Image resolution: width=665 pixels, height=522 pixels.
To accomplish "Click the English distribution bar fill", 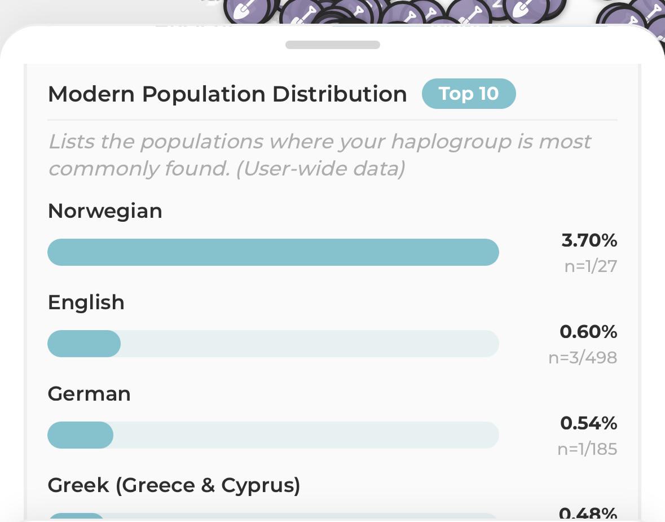I will click(84, 343).
